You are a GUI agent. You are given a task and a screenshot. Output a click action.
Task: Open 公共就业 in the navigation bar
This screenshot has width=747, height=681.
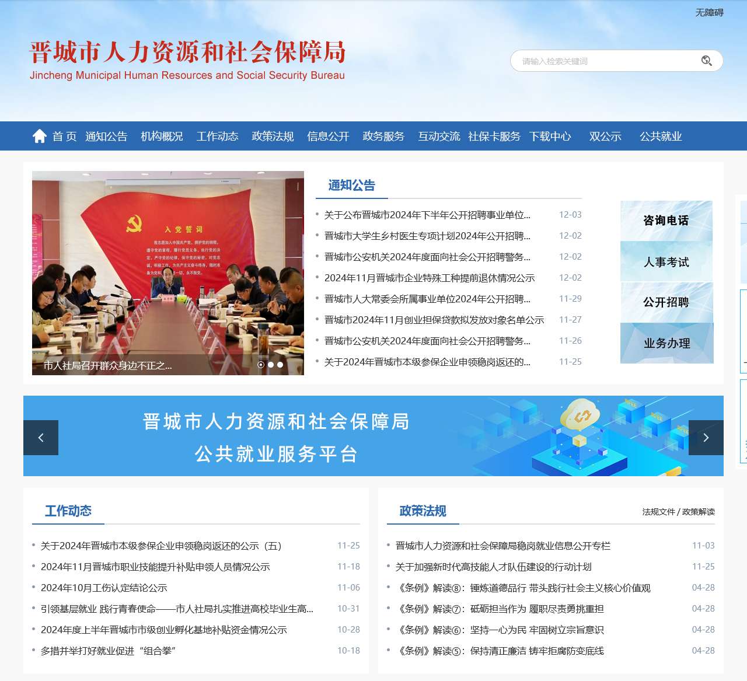click(x=661, y=136)
